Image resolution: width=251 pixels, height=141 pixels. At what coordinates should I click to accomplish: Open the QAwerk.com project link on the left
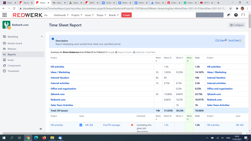click(58, 94)
